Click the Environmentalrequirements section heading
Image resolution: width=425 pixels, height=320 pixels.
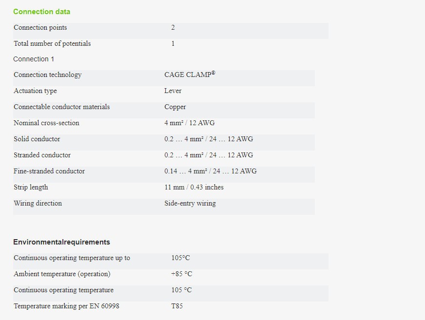tap(61, 242)
